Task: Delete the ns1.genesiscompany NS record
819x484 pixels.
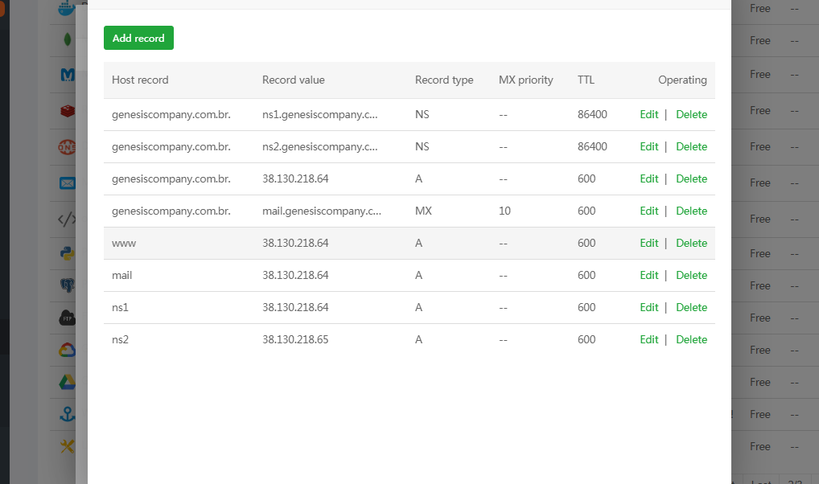Action: 691,114
